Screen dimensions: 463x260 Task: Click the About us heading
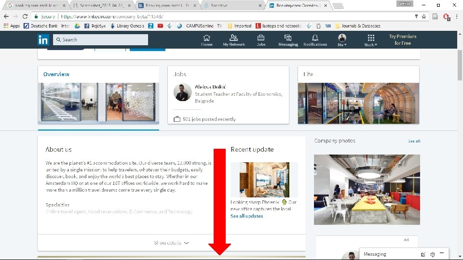58,149
